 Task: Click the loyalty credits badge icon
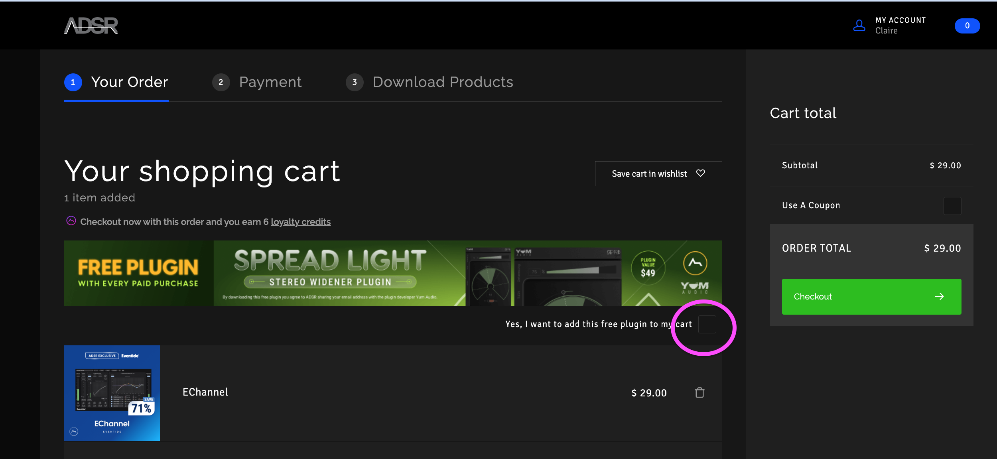pyautogui.click(x=71, y=221)
